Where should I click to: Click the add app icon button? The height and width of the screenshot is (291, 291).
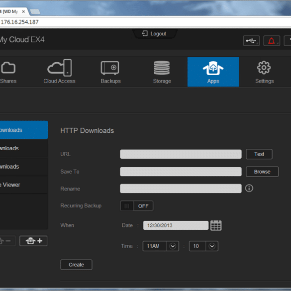click(33, 241)
